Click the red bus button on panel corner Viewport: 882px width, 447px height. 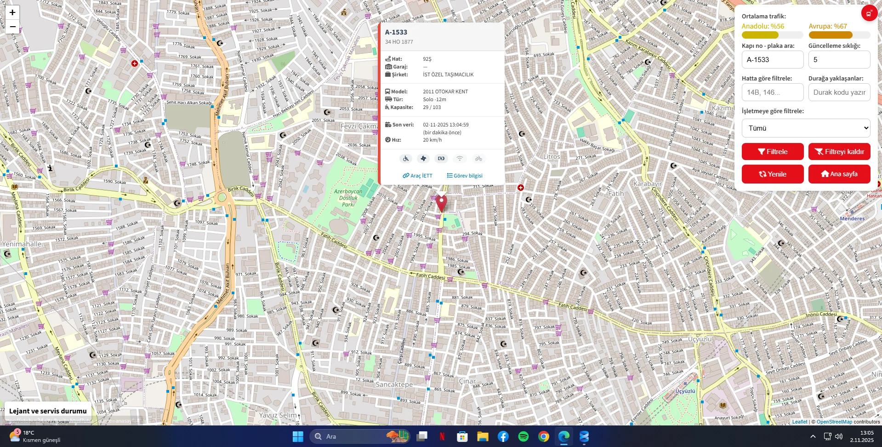coord(869,13)
